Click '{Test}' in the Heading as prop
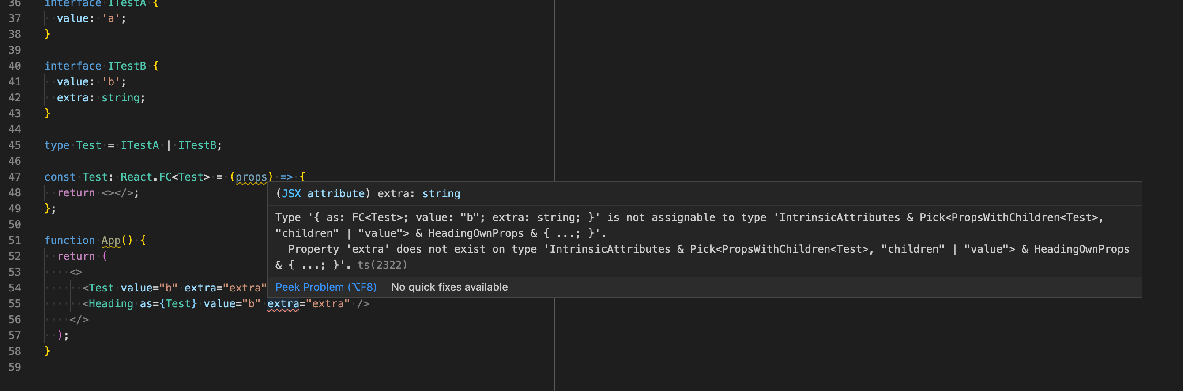This screenshot has width=1183, height=391. (178, 303)
